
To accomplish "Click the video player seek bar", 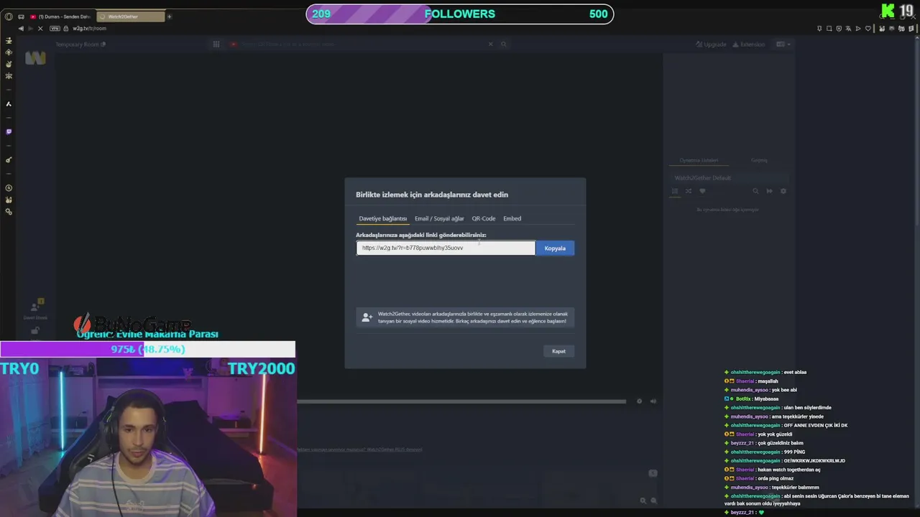I will (x=461, y=401).
